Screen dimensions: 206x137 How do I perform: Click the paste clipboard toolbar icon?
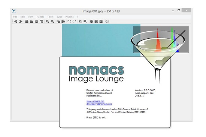63,22
